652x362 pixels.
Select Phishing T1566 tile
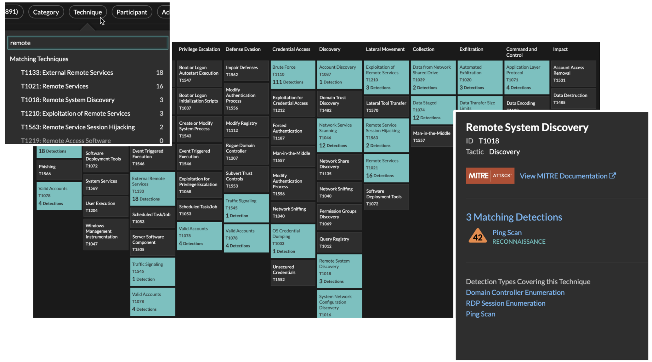[59, 170]
